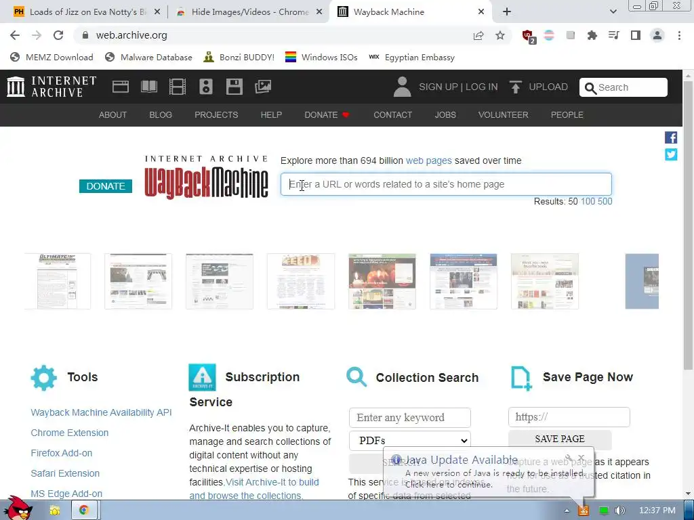The image size is (694, 520).
Task: Click the Chrome share page icon
Action: click(x=478, y=35)
